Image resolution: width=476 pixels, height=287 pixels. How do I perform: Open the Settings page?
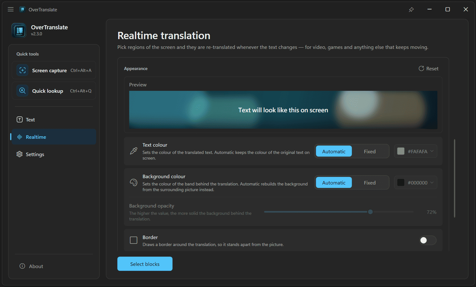54,154
